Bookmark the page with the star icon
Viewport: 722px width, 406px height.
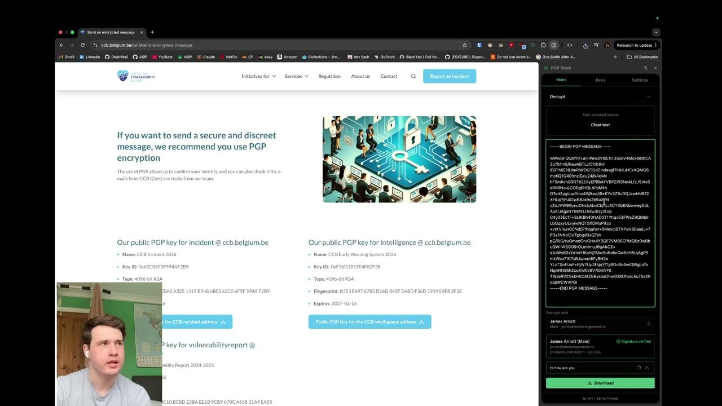point(464,45)
